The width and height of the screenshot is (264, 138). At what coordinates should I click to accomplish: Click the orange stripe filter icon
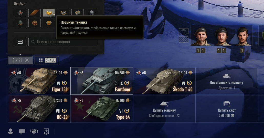tap(35, 13)
